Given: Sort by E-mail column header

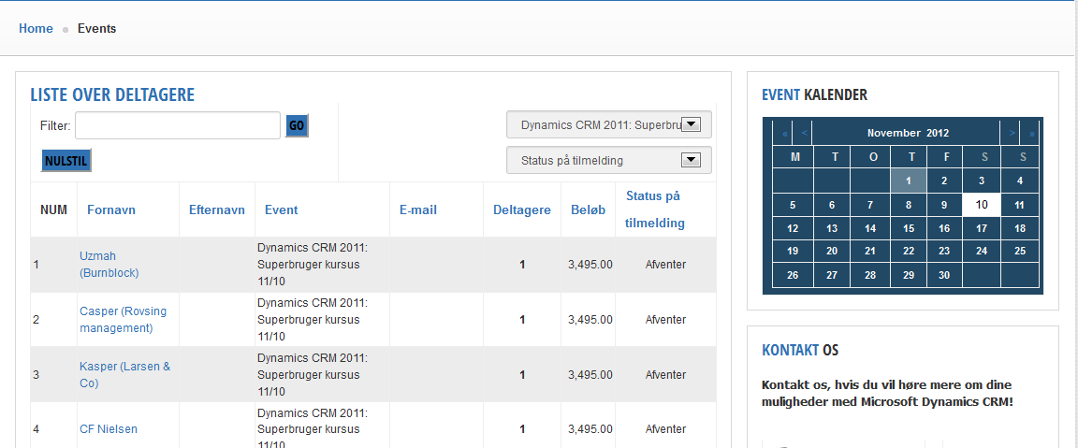Looking at the screenshot, I should (x=418, y=210).
